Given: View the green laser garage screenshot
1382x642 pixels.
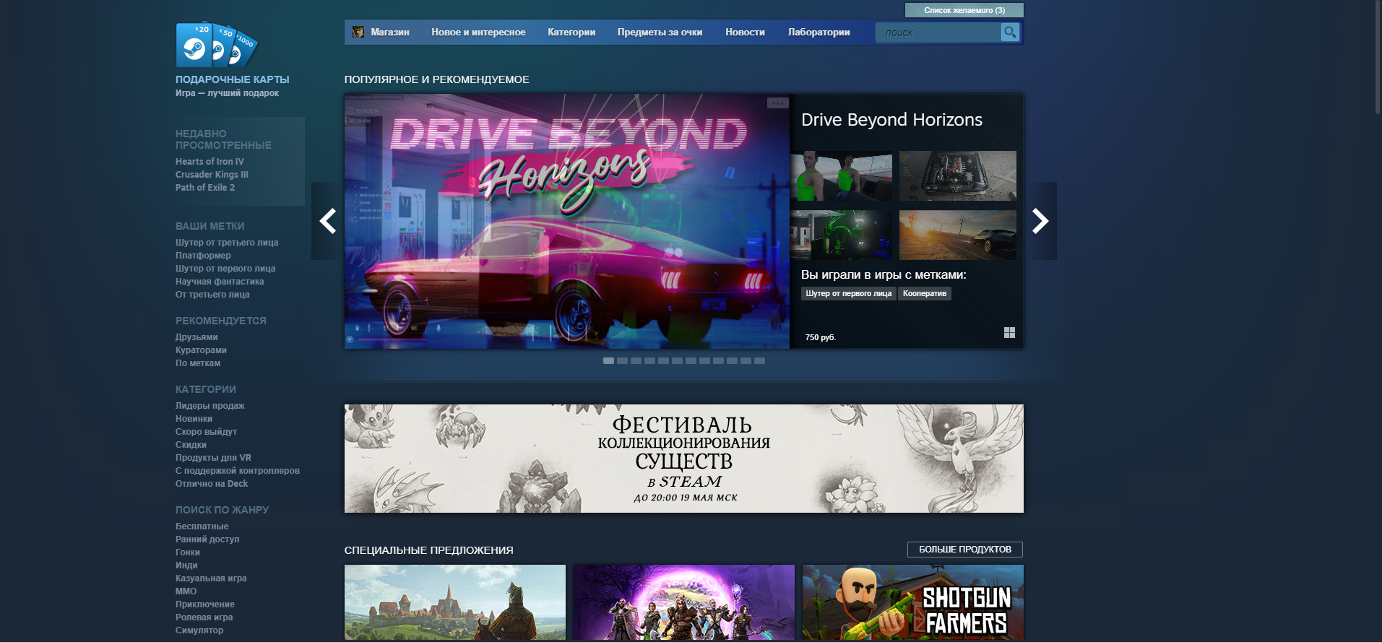Looking at the screenshot, I should click(842, 235).
